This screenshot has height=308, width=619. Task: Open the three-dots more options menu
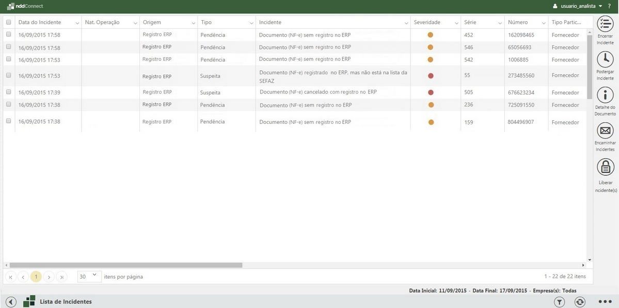pos(605,302)
